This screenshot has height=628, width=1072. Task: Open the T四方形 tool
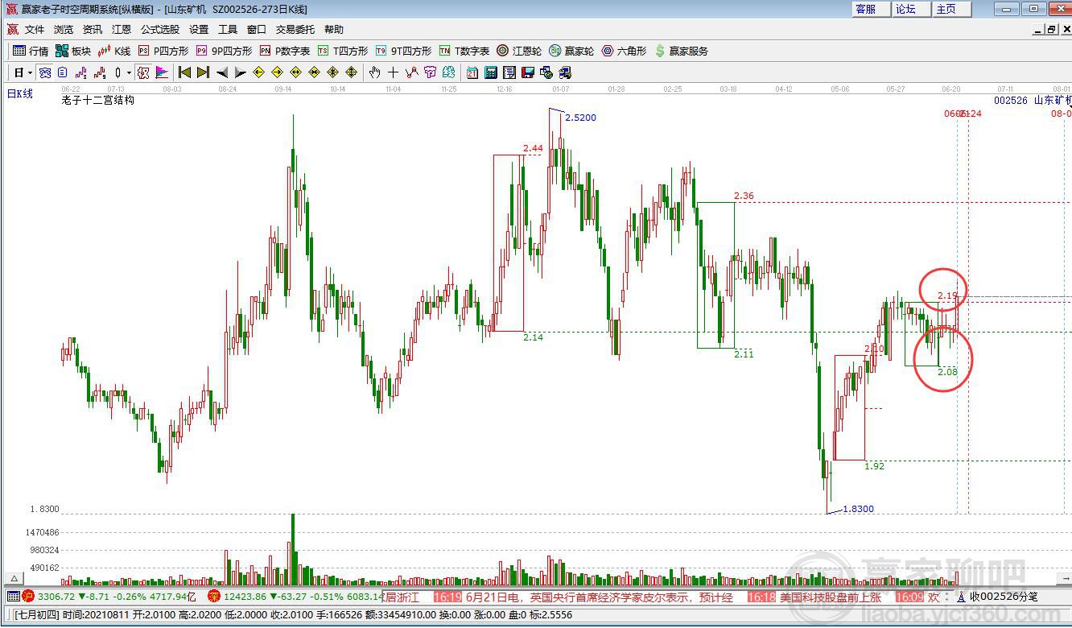click(x=343, y=51)
